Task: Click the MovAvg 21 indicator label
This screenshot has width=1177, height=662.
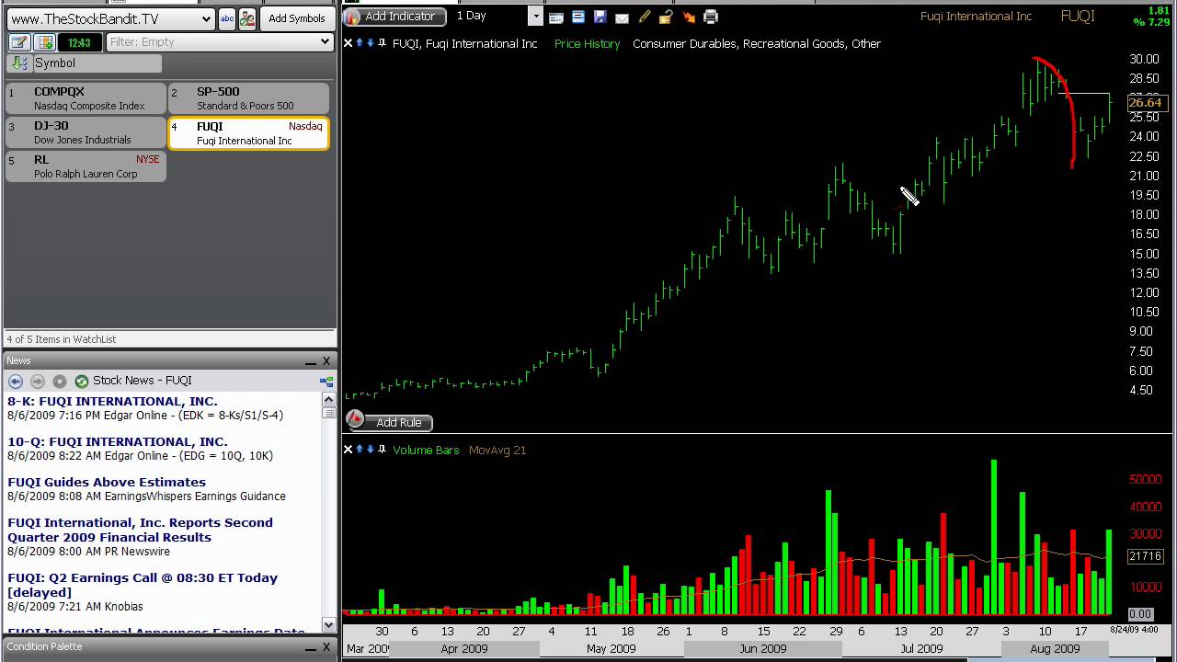Action: (497, 451)
